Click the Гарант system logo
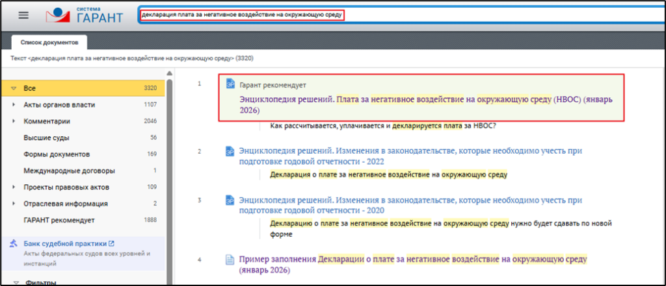666x286 pixels. click(x=85, y=15)
